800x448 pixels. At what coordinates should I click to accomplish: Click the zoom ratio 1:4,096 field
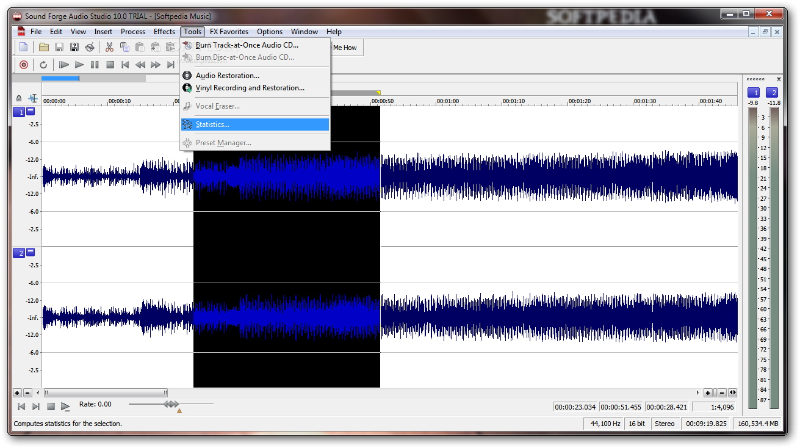click(715, 407)
